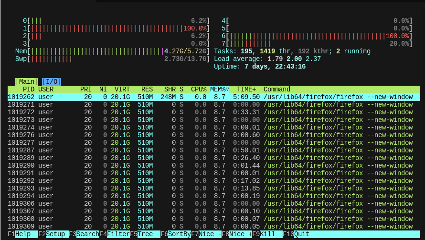Viewport: 425px width, 240px height.
Task: Open F2 Setup
Action: pyautogui.click(x=53, y=234)
